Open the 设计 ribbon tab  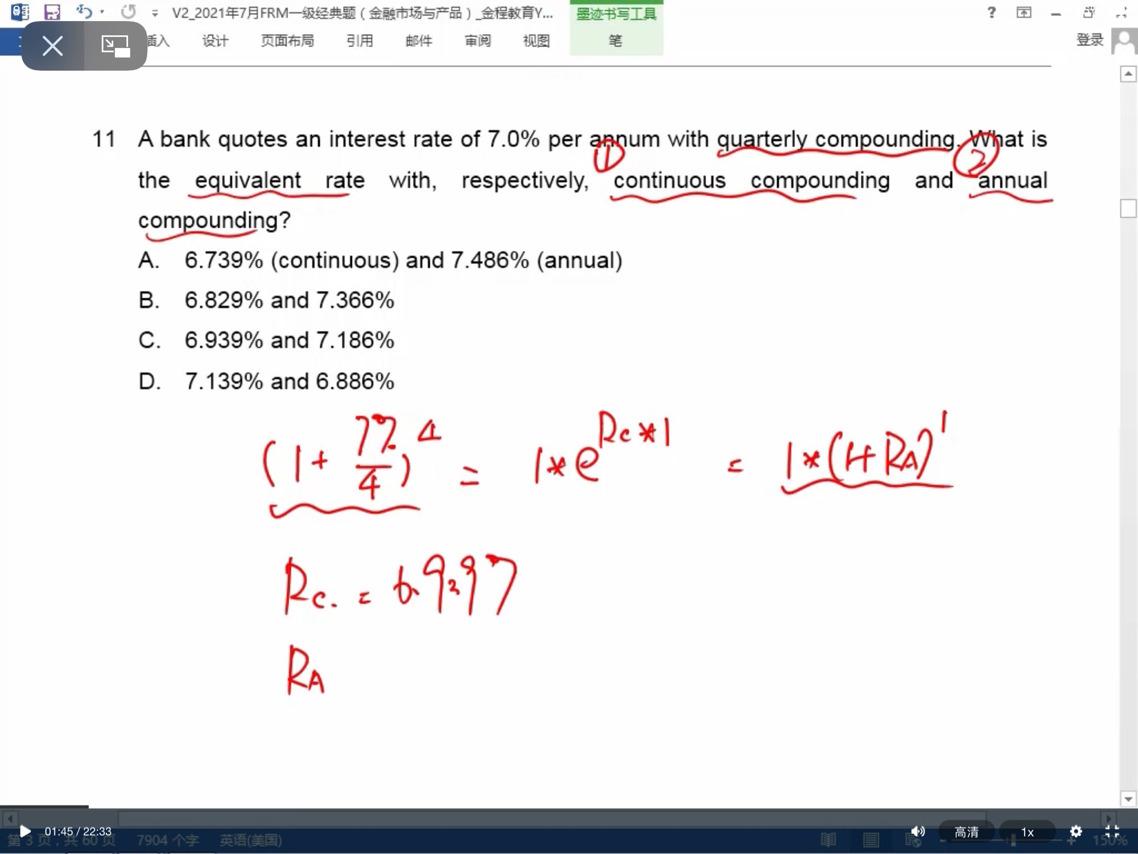pyautogui.click(x=215, y=41)
